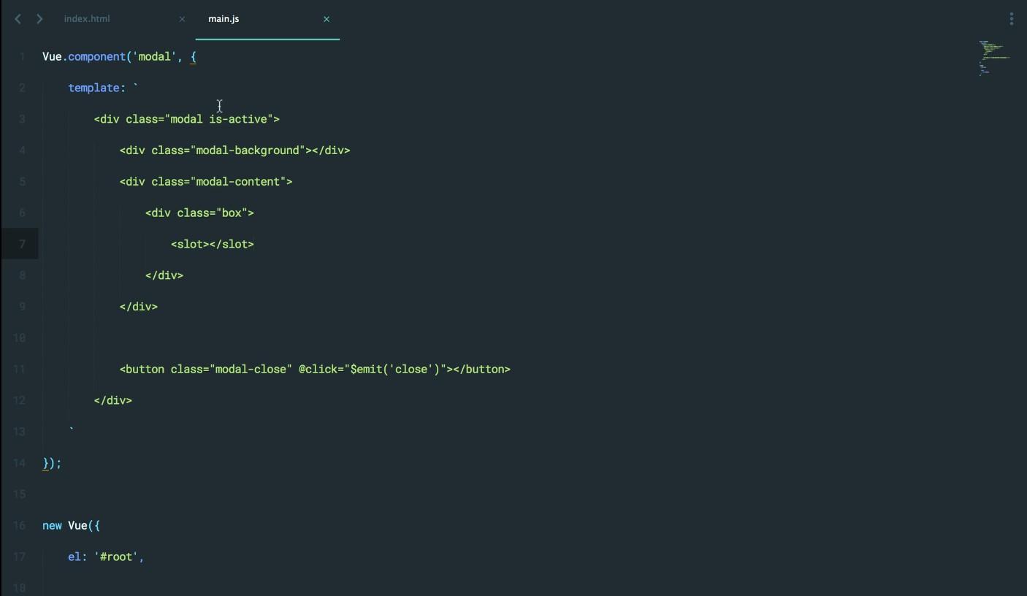Image resolution: width=1027 pixels, height=596 pixels.
Task: Close the index.html tab
Action: point(182,19)
